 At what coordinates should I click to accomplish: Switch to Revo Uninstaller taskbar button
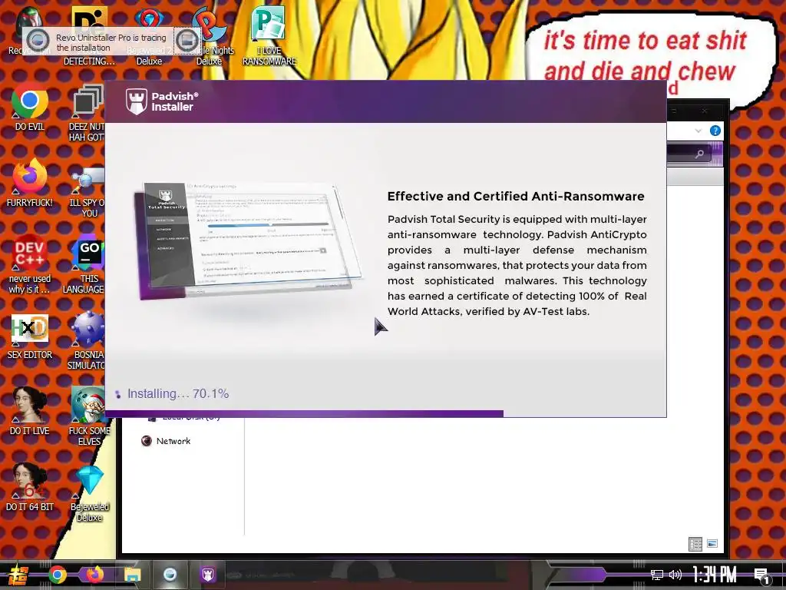[170, 575]
